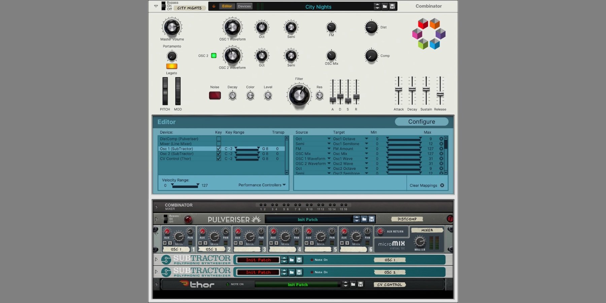
Task: Check the Key box for DistComp (Pulveriser)
Action: (x=218, y=139)
